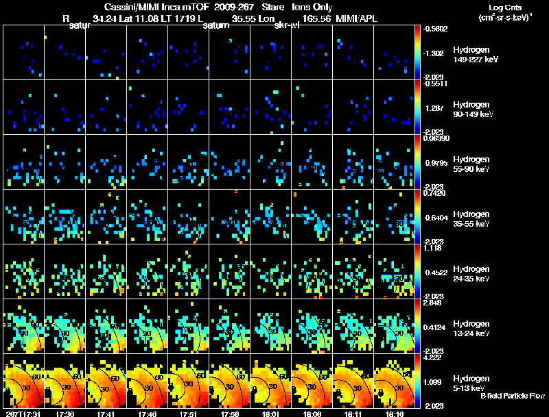Open the 24-35 keV image panel at 18:11
Screen dimensions: 549x417
[x=353, y=272]
